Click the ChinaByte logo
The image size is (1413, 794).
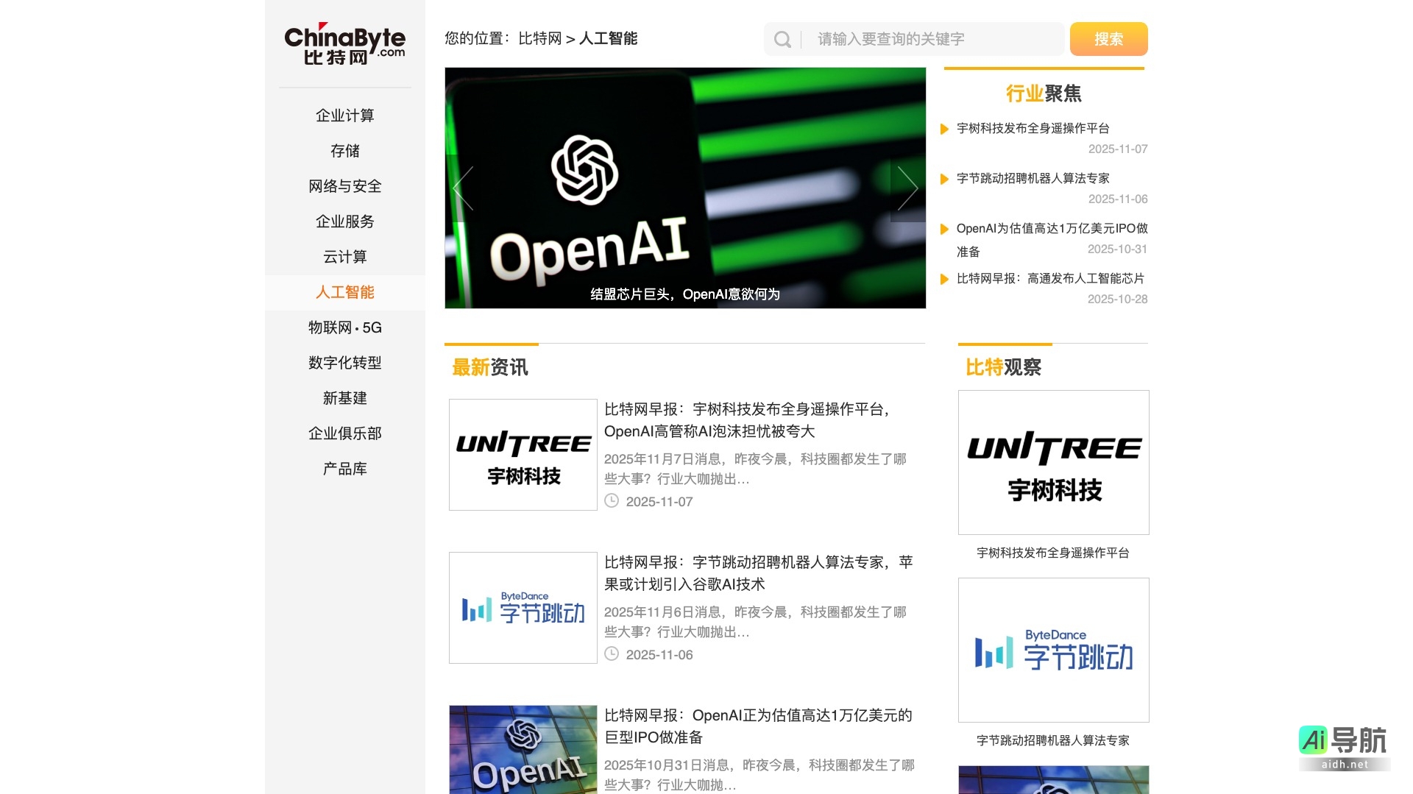[344, 44]
